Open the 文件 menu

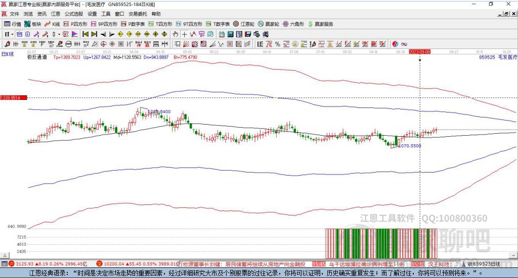pos(14,14)
